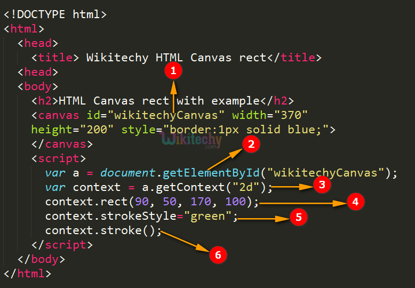Click the closing </h2> tag
Viewport: 415px width, 288px height.
[x=277, y=101]
